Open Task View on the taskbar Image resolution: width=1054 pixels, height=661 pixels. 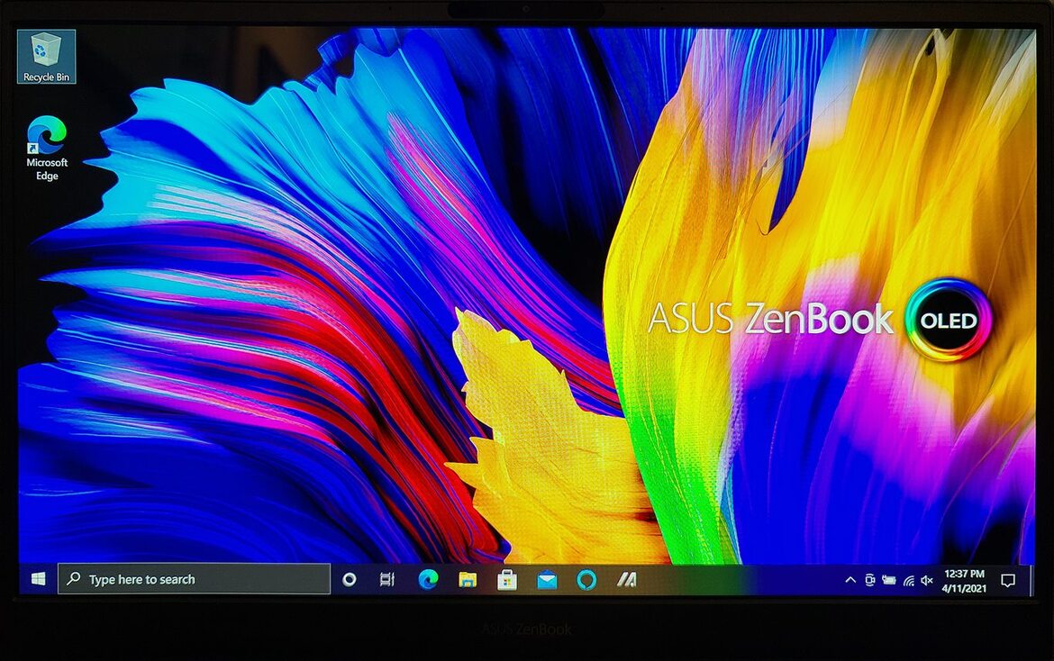tap(387, 579)
